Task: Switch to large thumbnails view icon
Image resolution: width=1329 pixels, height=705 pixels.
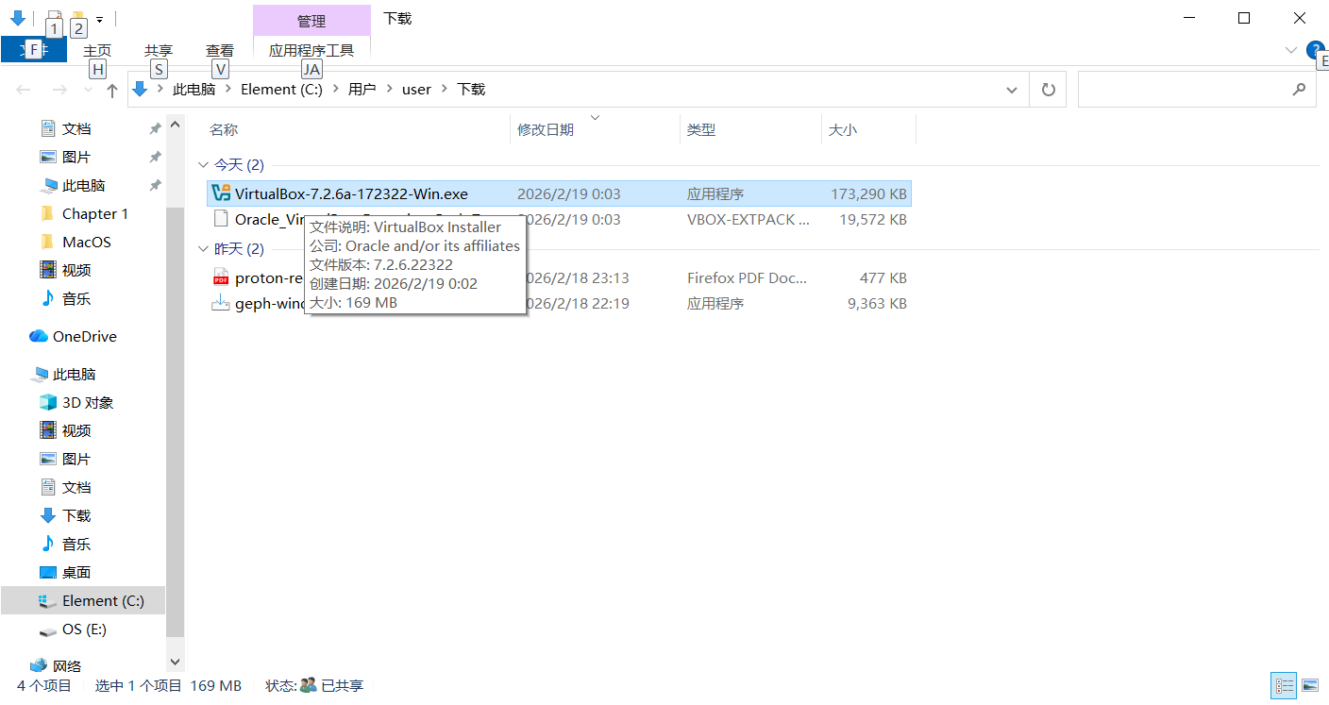Action: point(1310,685)
